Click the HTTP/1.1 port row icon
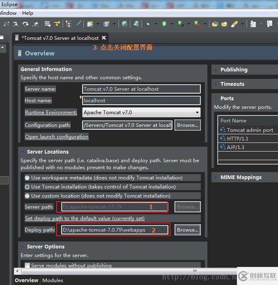The height and width of the screenshot is (285, 278). tap(223, 138)
